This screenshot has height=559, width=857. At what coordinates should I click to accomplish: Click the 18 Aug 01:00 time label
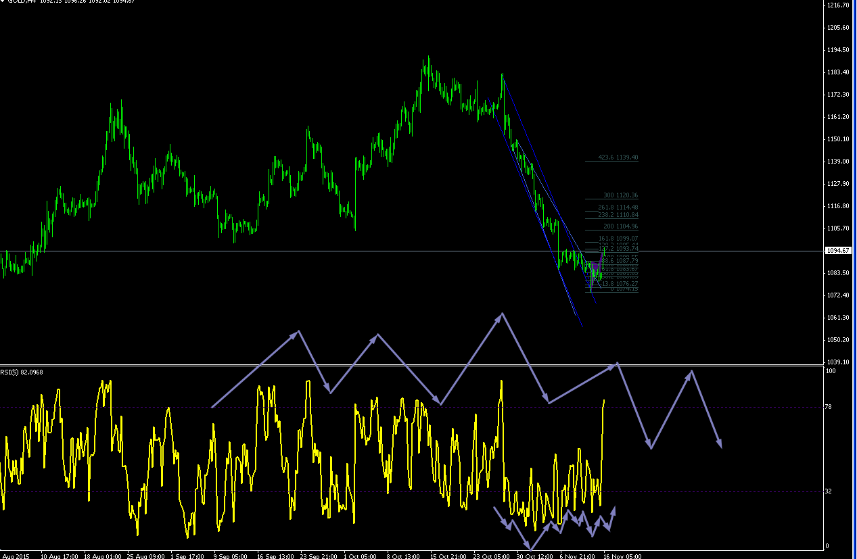(103, 556)
